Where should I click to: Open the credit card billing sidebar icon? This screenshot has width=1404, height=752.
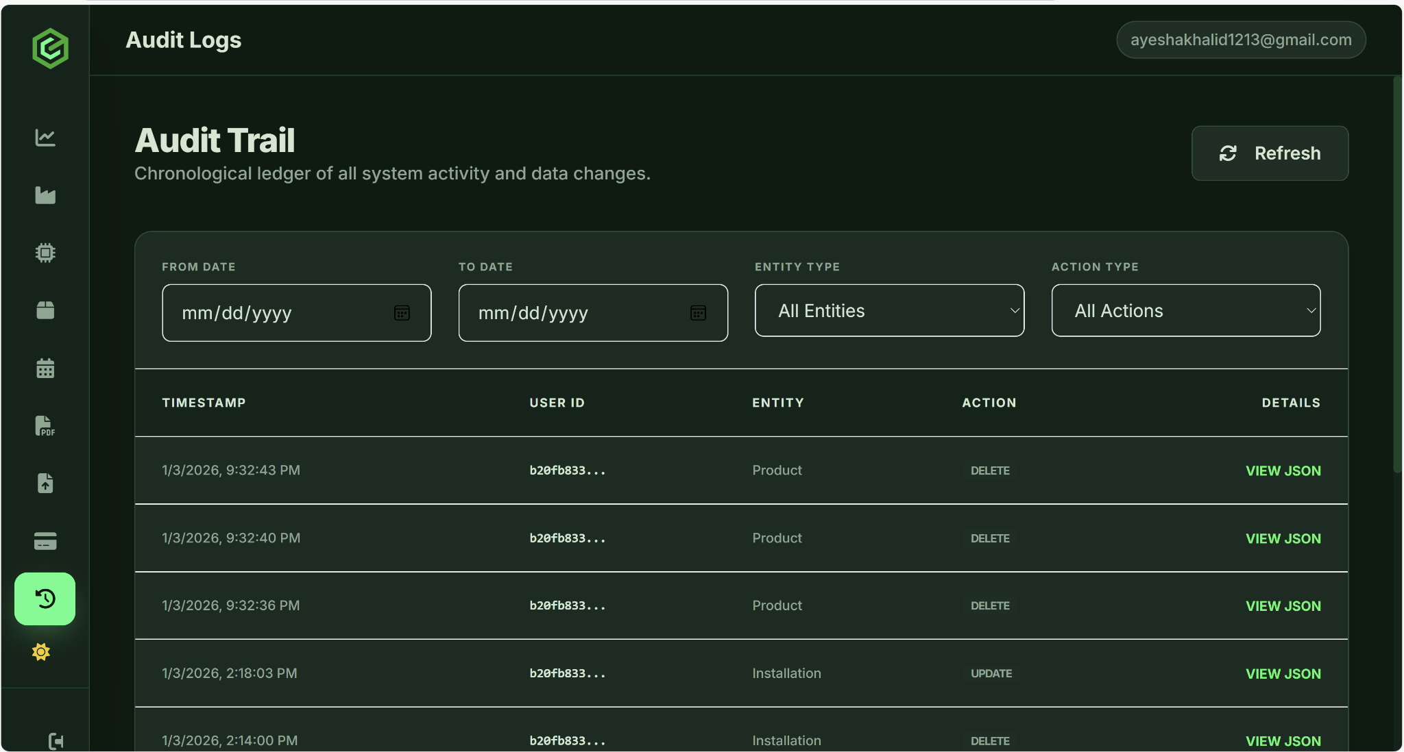45,541
